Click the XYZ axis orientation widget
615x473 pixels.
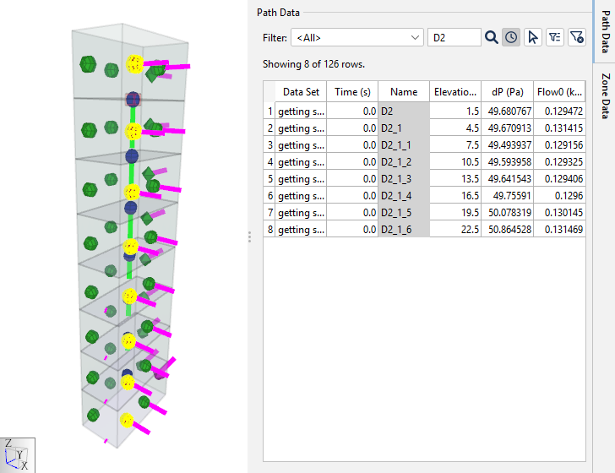18,454
